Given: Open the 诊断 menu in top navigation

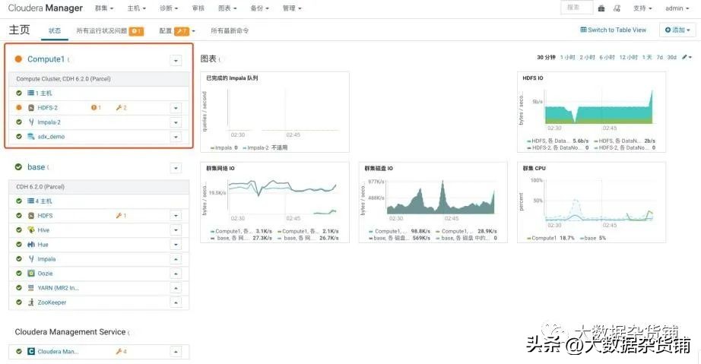Looking at the screenshot, I should [x=169, y=8].
